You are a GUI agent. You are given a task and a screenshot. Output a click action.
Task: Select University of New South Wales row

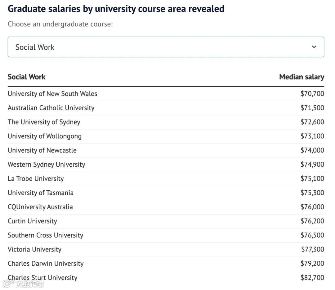[x=52, y=94]
